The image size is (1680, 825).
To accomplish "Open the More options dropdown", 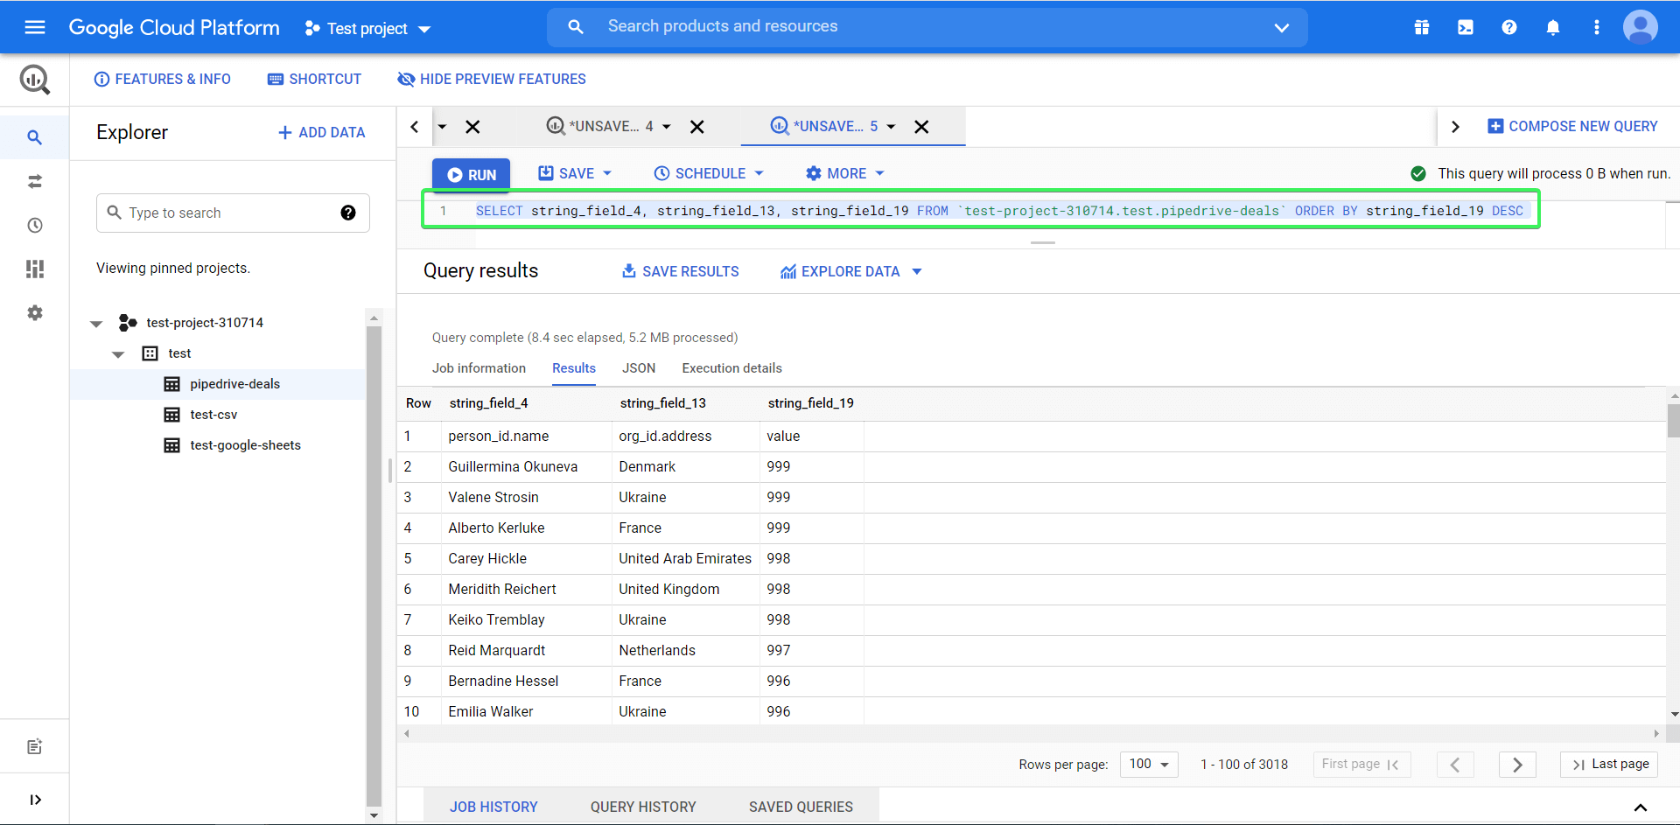I will pyautogui.click(x=845, y=173).
